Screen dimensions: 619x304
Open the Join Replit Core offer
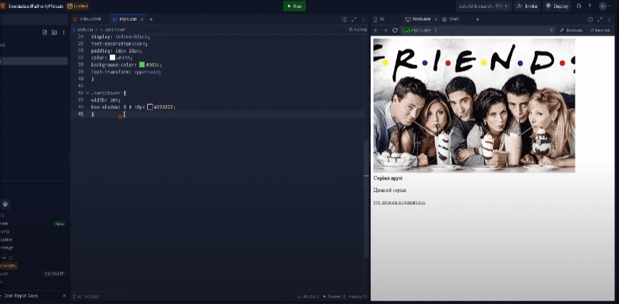19,296
